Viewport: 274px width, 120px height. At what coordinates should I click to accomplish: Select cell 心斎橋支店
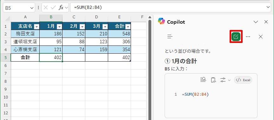click(25, 50)
